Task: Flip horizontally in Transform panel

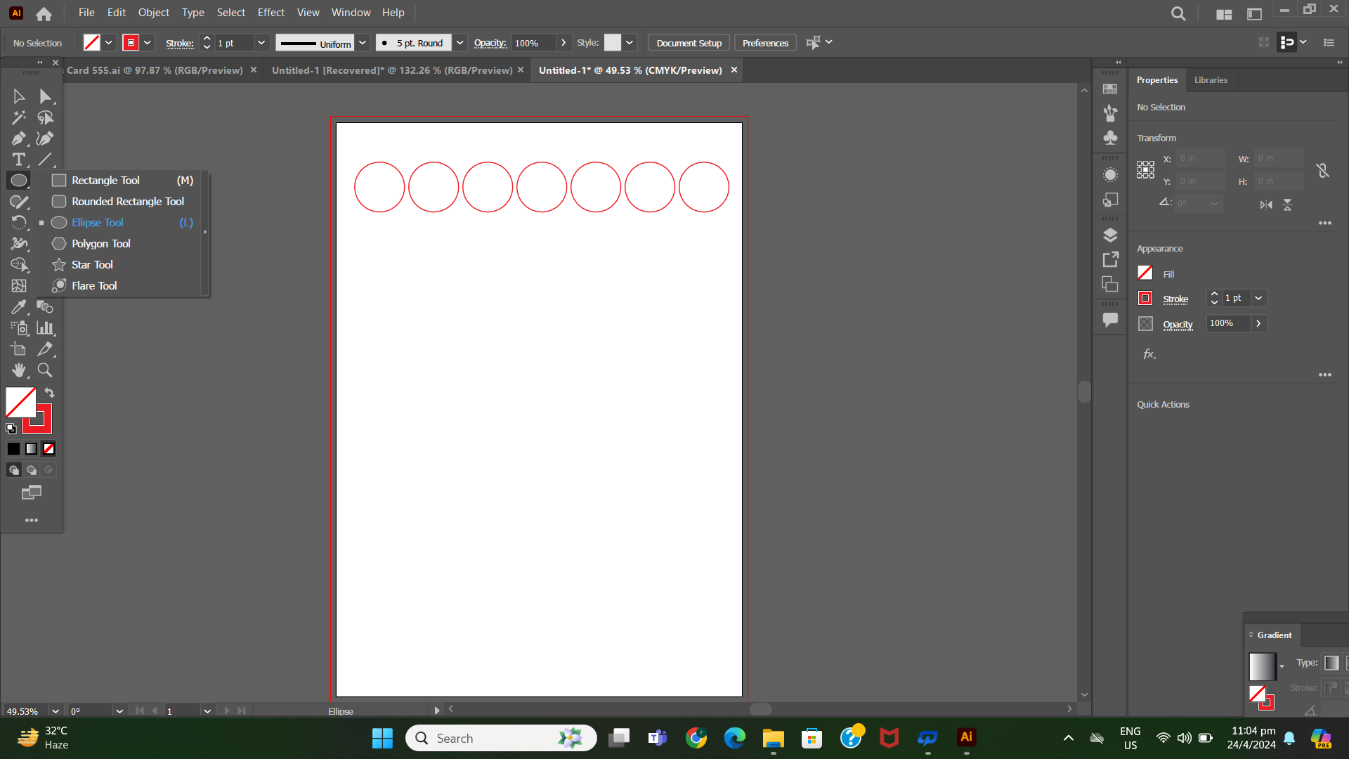Action: coord(1266,205)
